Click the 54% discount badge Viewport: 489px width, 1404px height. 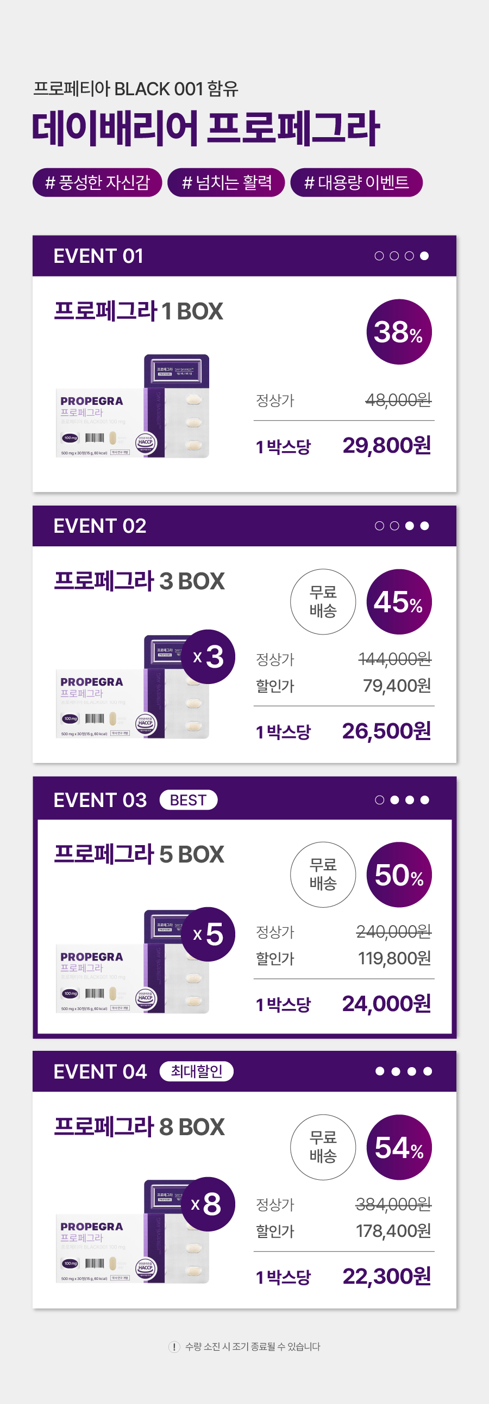coord(399,1147)
